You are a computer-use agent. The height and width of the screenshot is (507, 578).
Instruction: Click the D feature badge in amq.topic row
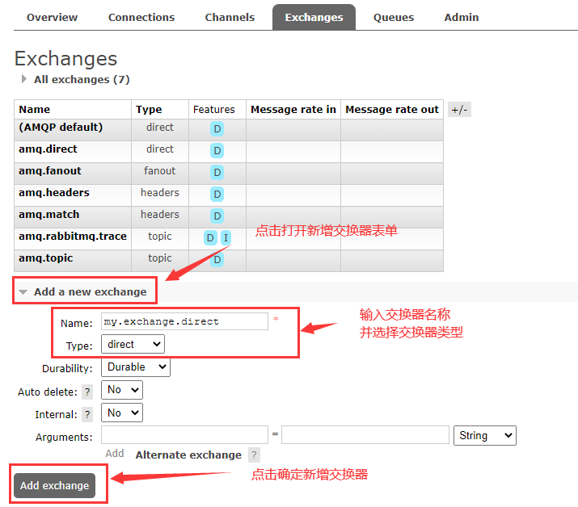tap(217, 260)
